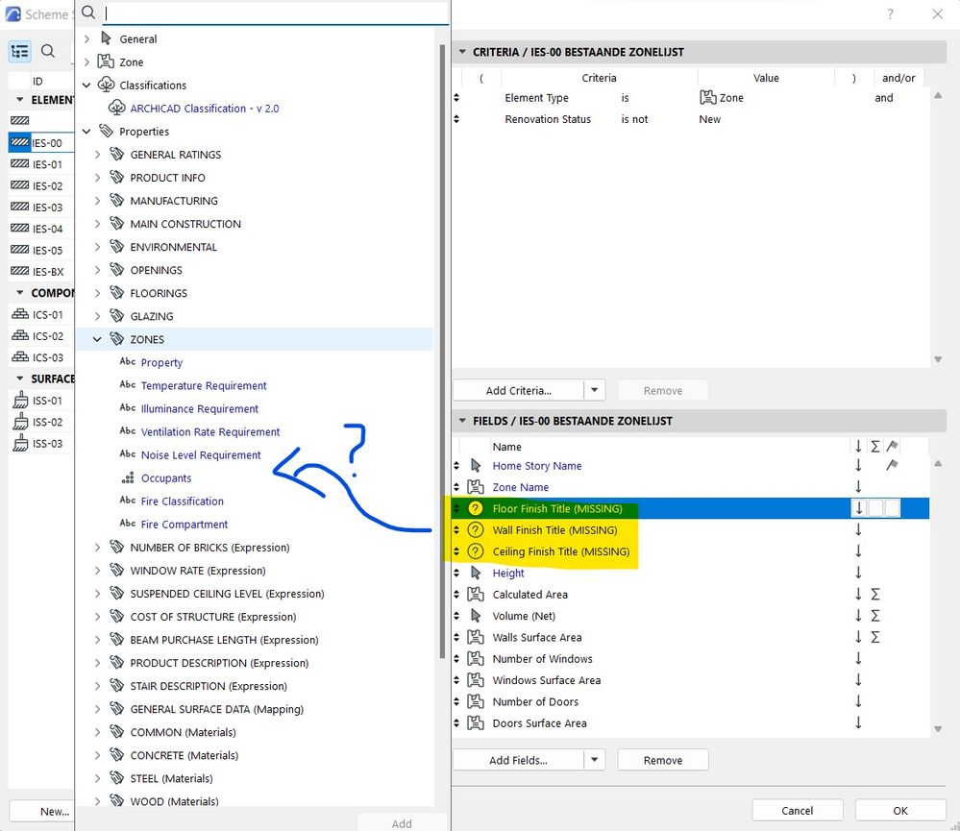Image resolution: width=960 pixels, height=831 pixels.
Task: Click ARCHICAD Classification cloud-tree icon
Action: click(117, 109)
